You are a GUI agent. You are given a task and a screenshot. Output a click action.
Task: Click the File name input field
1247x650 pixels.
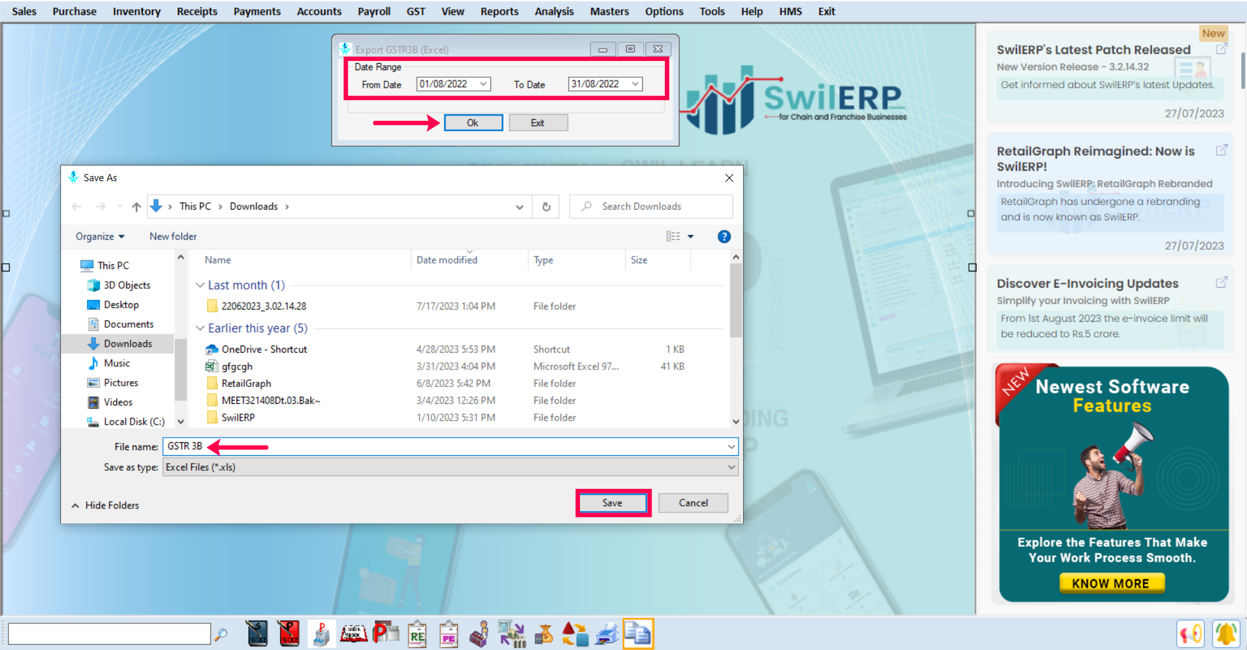[x=450, y=446]
